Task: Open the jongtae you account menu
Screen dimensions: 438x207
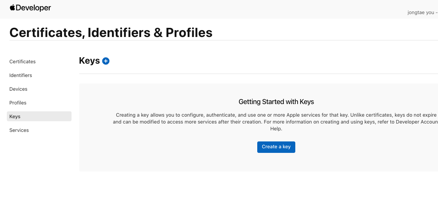Action: point(422,12)
